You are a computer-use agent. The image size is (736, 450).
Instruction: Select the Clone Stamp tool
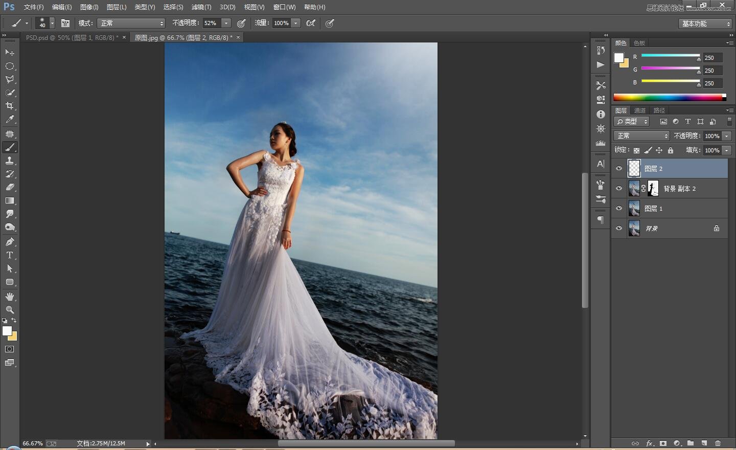[x=10, y=161]
